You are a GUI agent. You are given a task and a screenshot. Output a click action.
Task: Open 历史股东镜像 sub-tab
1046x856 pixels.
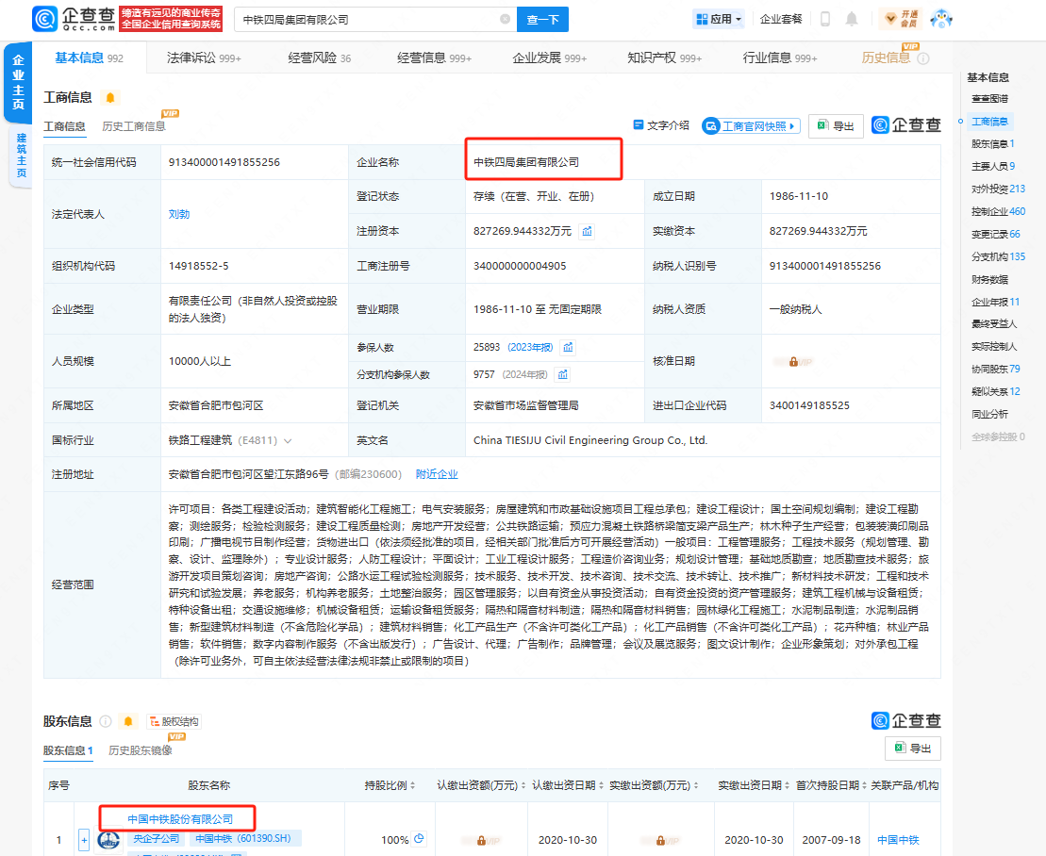pyautogui.click(x=141, y=750)
